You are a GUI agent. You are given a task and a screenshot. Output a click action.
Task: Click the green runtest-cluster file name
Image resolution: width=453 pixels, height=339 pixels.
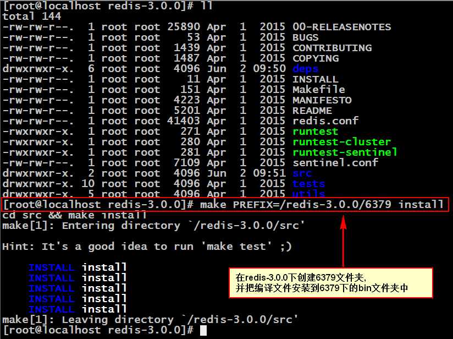pos(342,142)
